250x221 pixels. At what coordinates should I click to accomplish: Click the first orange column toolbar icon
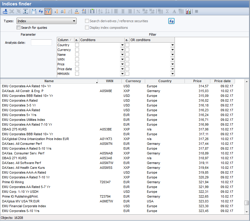click(56, 11)
